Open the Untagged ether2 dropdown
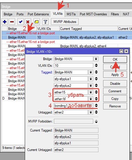 [91, 112]
